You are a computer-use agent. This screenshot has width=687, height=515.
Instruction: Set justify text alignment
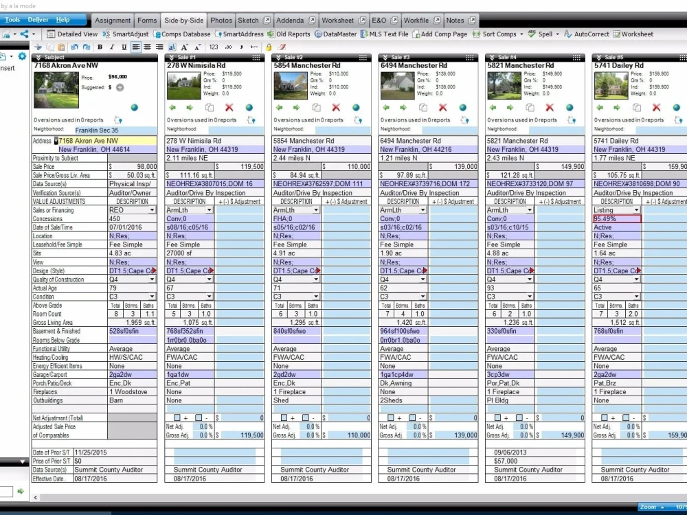point(159,47)
